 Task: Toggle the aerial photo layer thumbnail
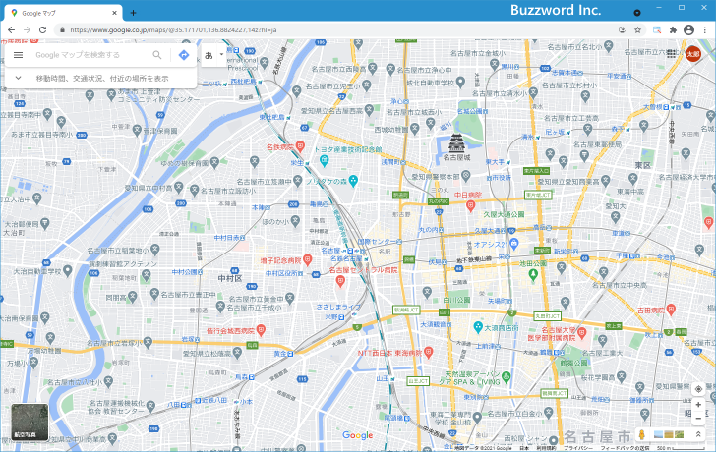click(30, 423)
